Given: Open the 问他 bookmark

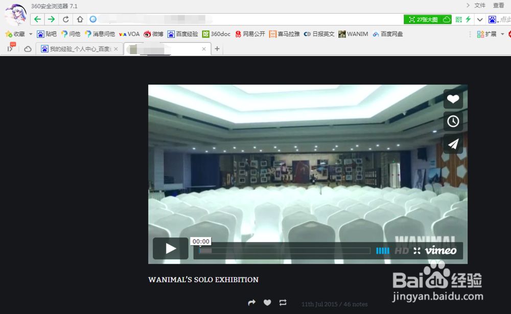Looking at the screenshot, I should (71, 34).
